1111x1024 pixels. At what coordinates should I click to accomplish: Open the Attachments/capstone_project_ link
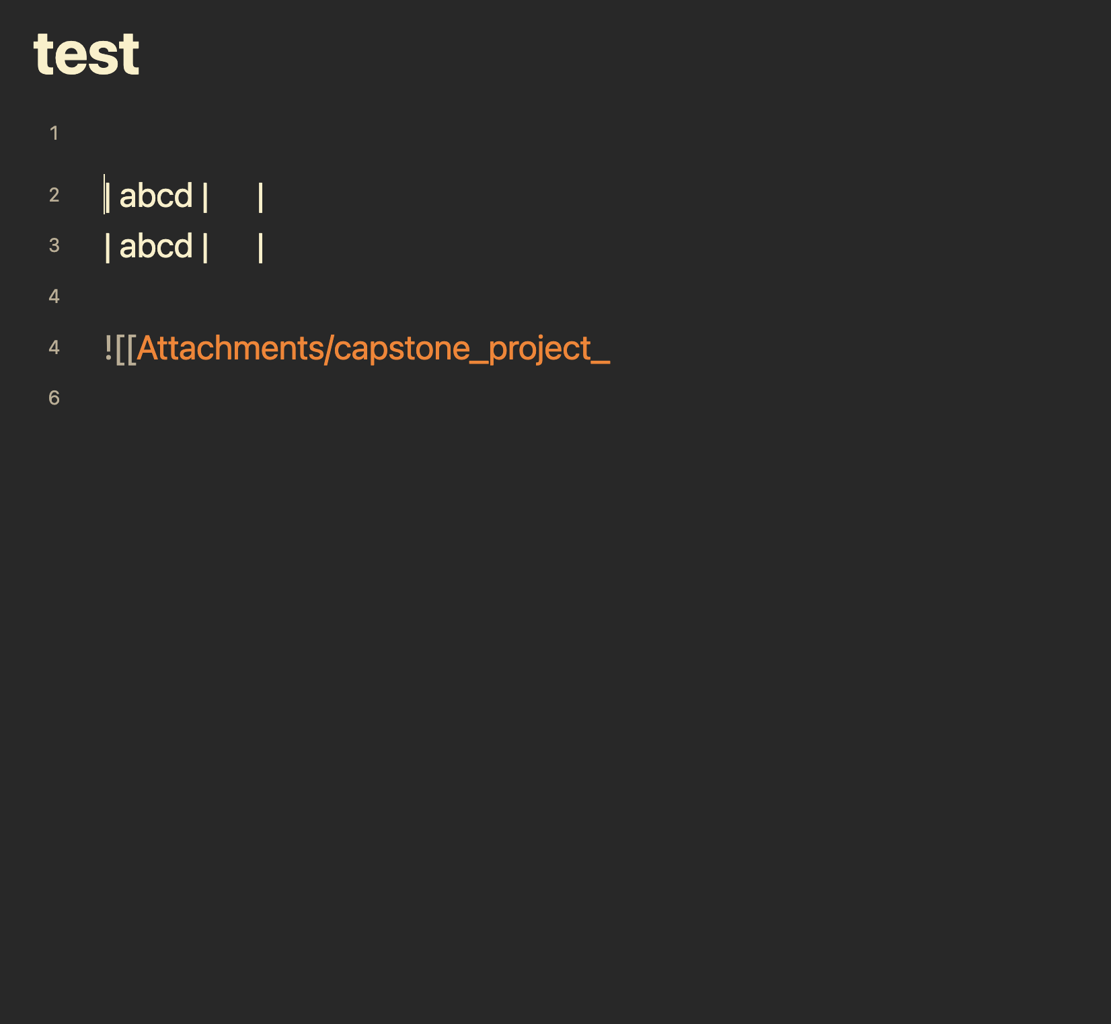[373, 348]
